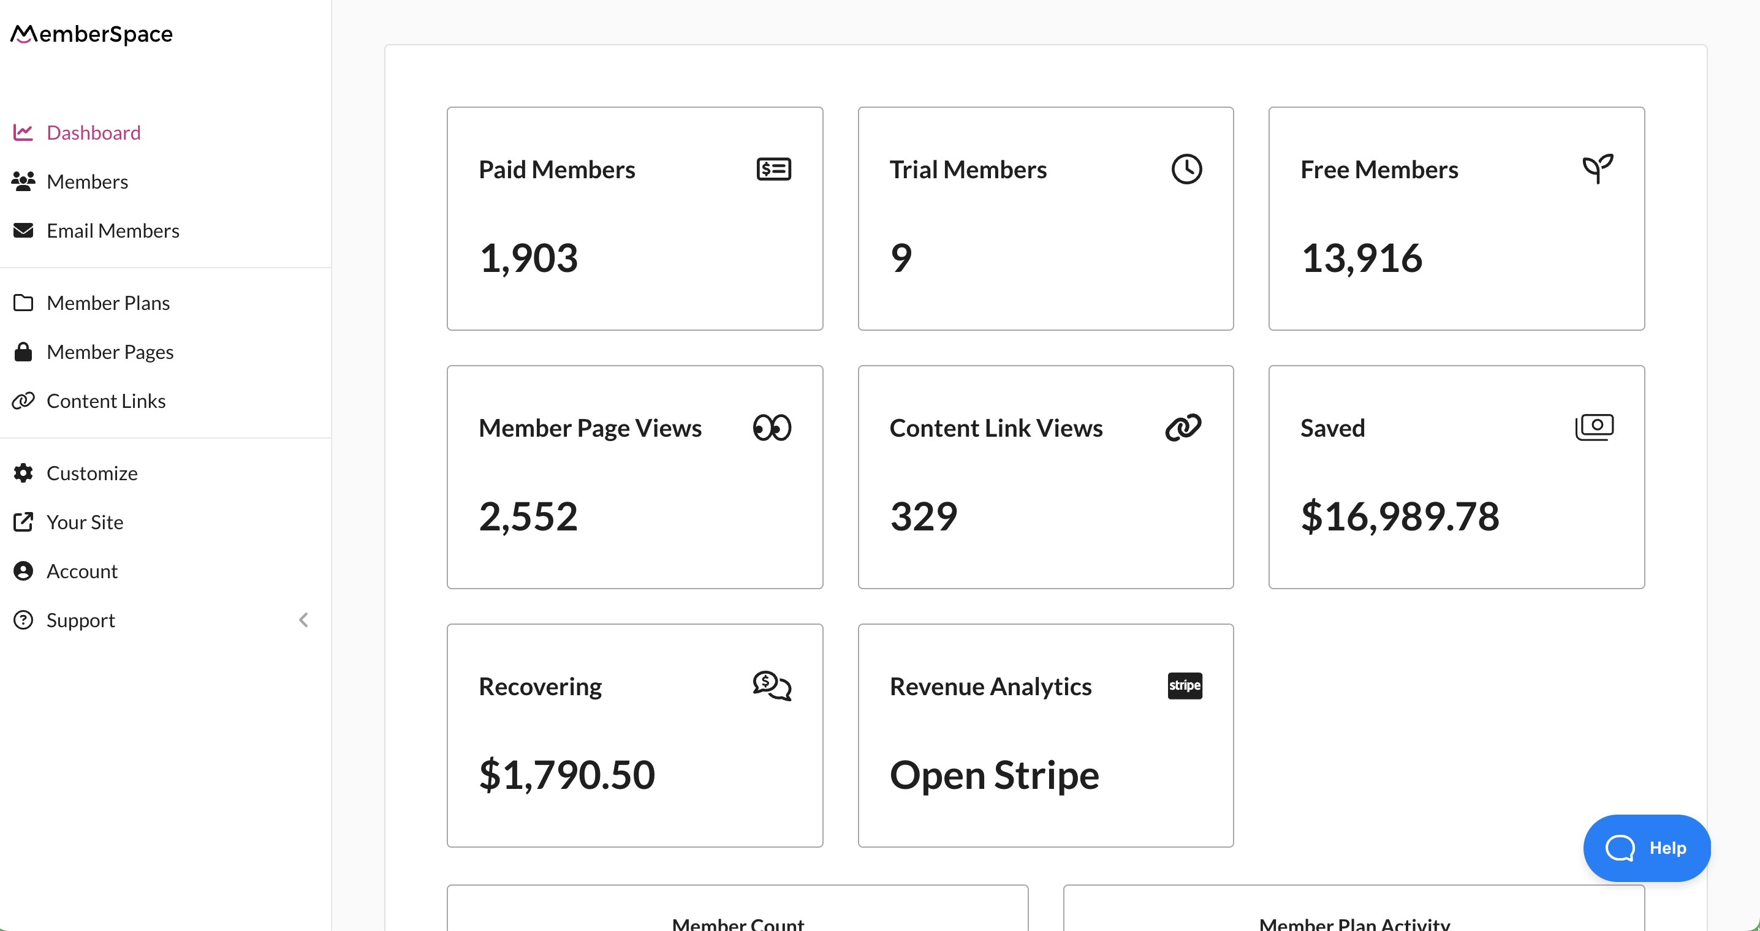Open the Help chat button
Viewport: 1760px width, 931px height.
pyautogui.click(x=1647, y=848)
